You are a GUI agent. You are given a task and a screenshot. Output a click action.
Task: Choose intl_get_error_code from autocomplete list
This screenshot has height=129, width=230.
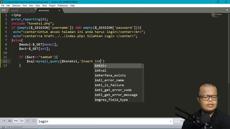pos(118,90)
